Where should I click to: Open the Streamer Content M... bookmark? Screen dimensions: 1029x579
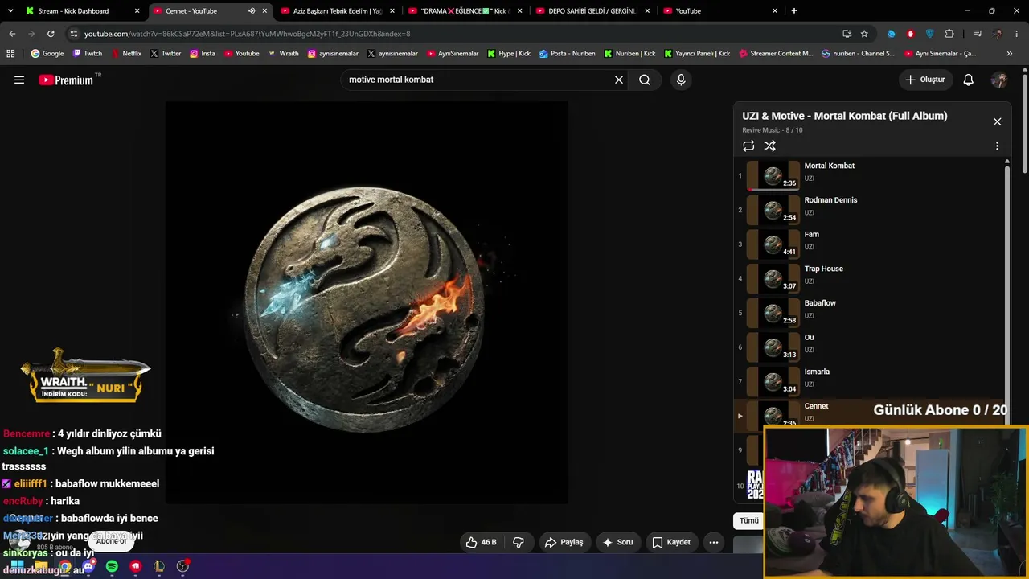[775, 54]
